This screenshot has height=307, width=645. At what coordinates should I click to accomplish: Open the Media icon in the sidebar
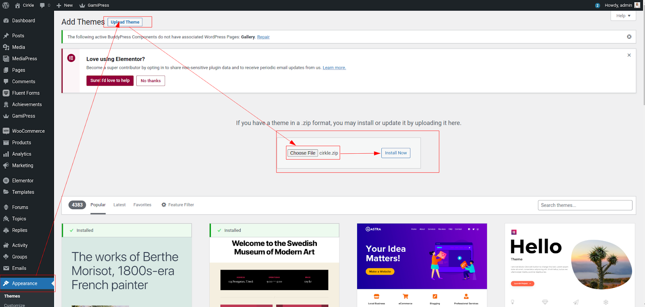coord(6,47)
